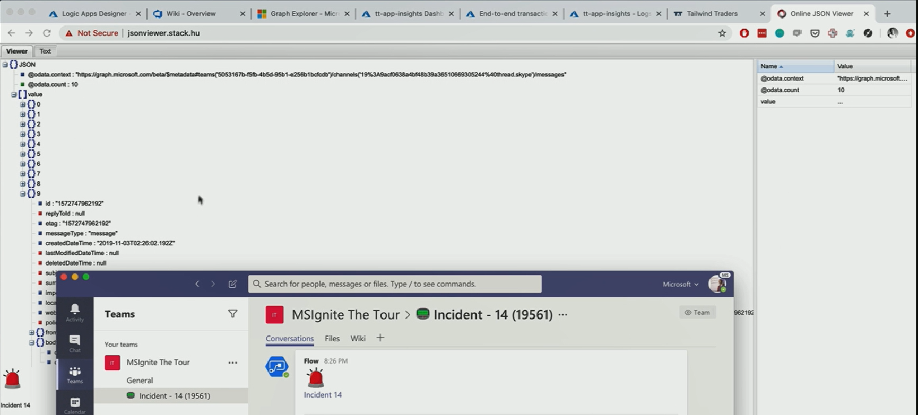Viewport: 918px width, 415px height.
Task: Click the Not Secure warning indicator
Action: pos(92,33)
